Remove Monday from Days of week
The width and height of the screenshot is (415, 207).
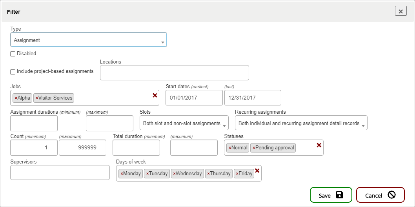click(x=122, y=174)
